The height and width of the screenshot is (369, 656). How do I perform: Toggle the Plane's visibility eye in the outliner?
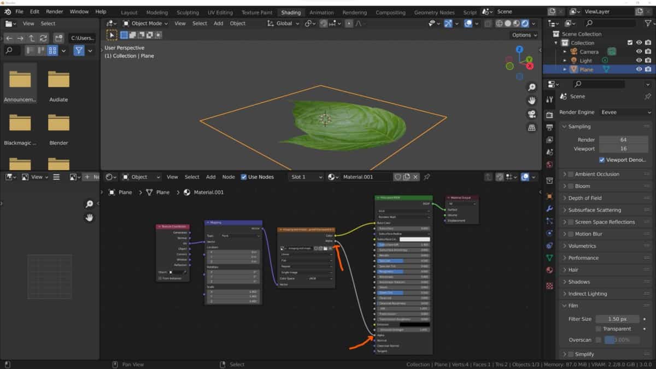pos(639,69)
